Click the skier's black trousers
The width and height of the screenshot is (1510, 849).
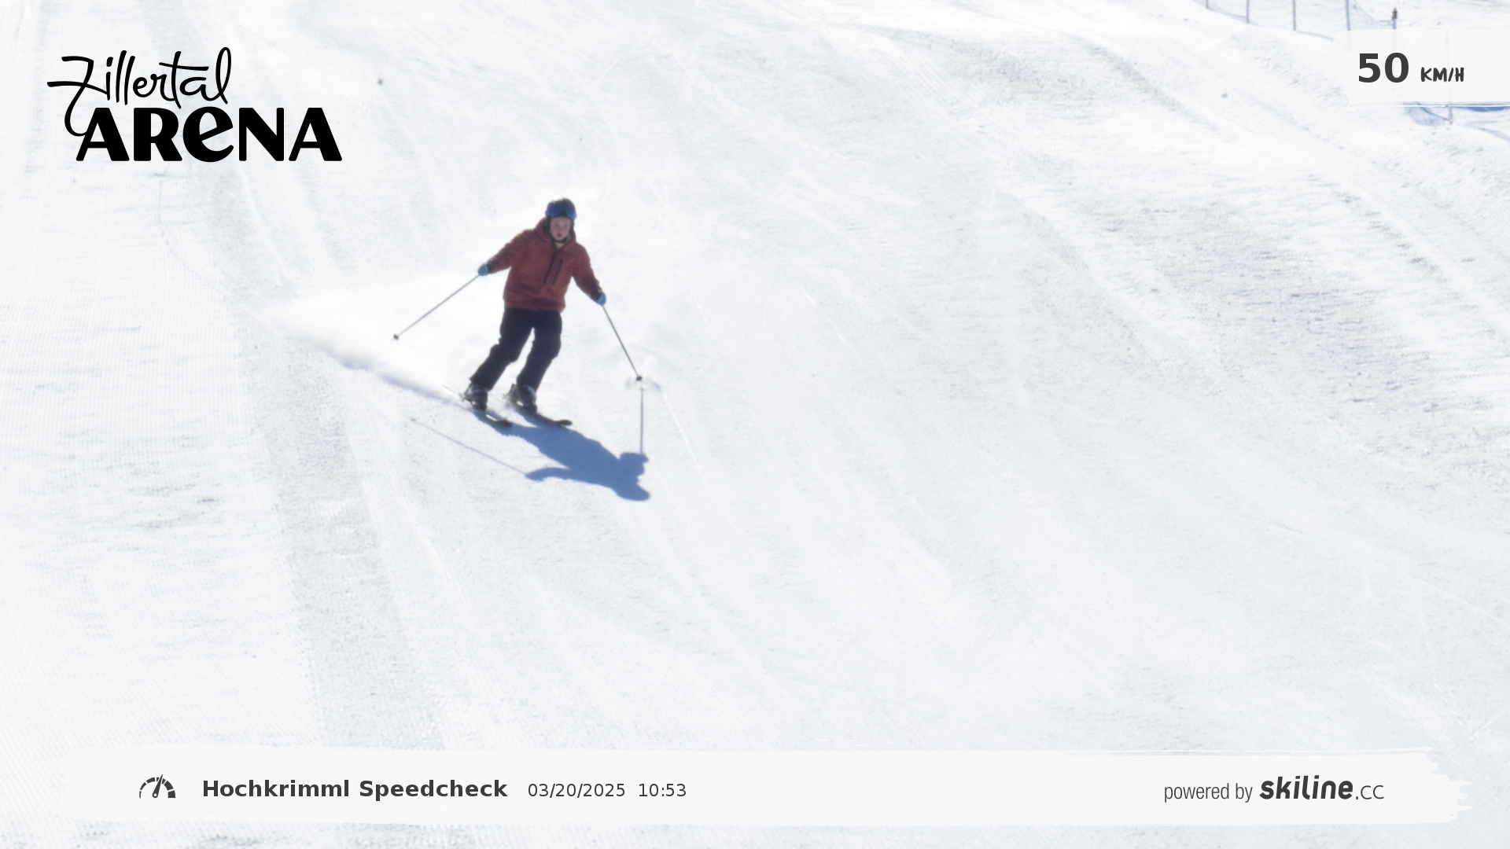point(519,348)
